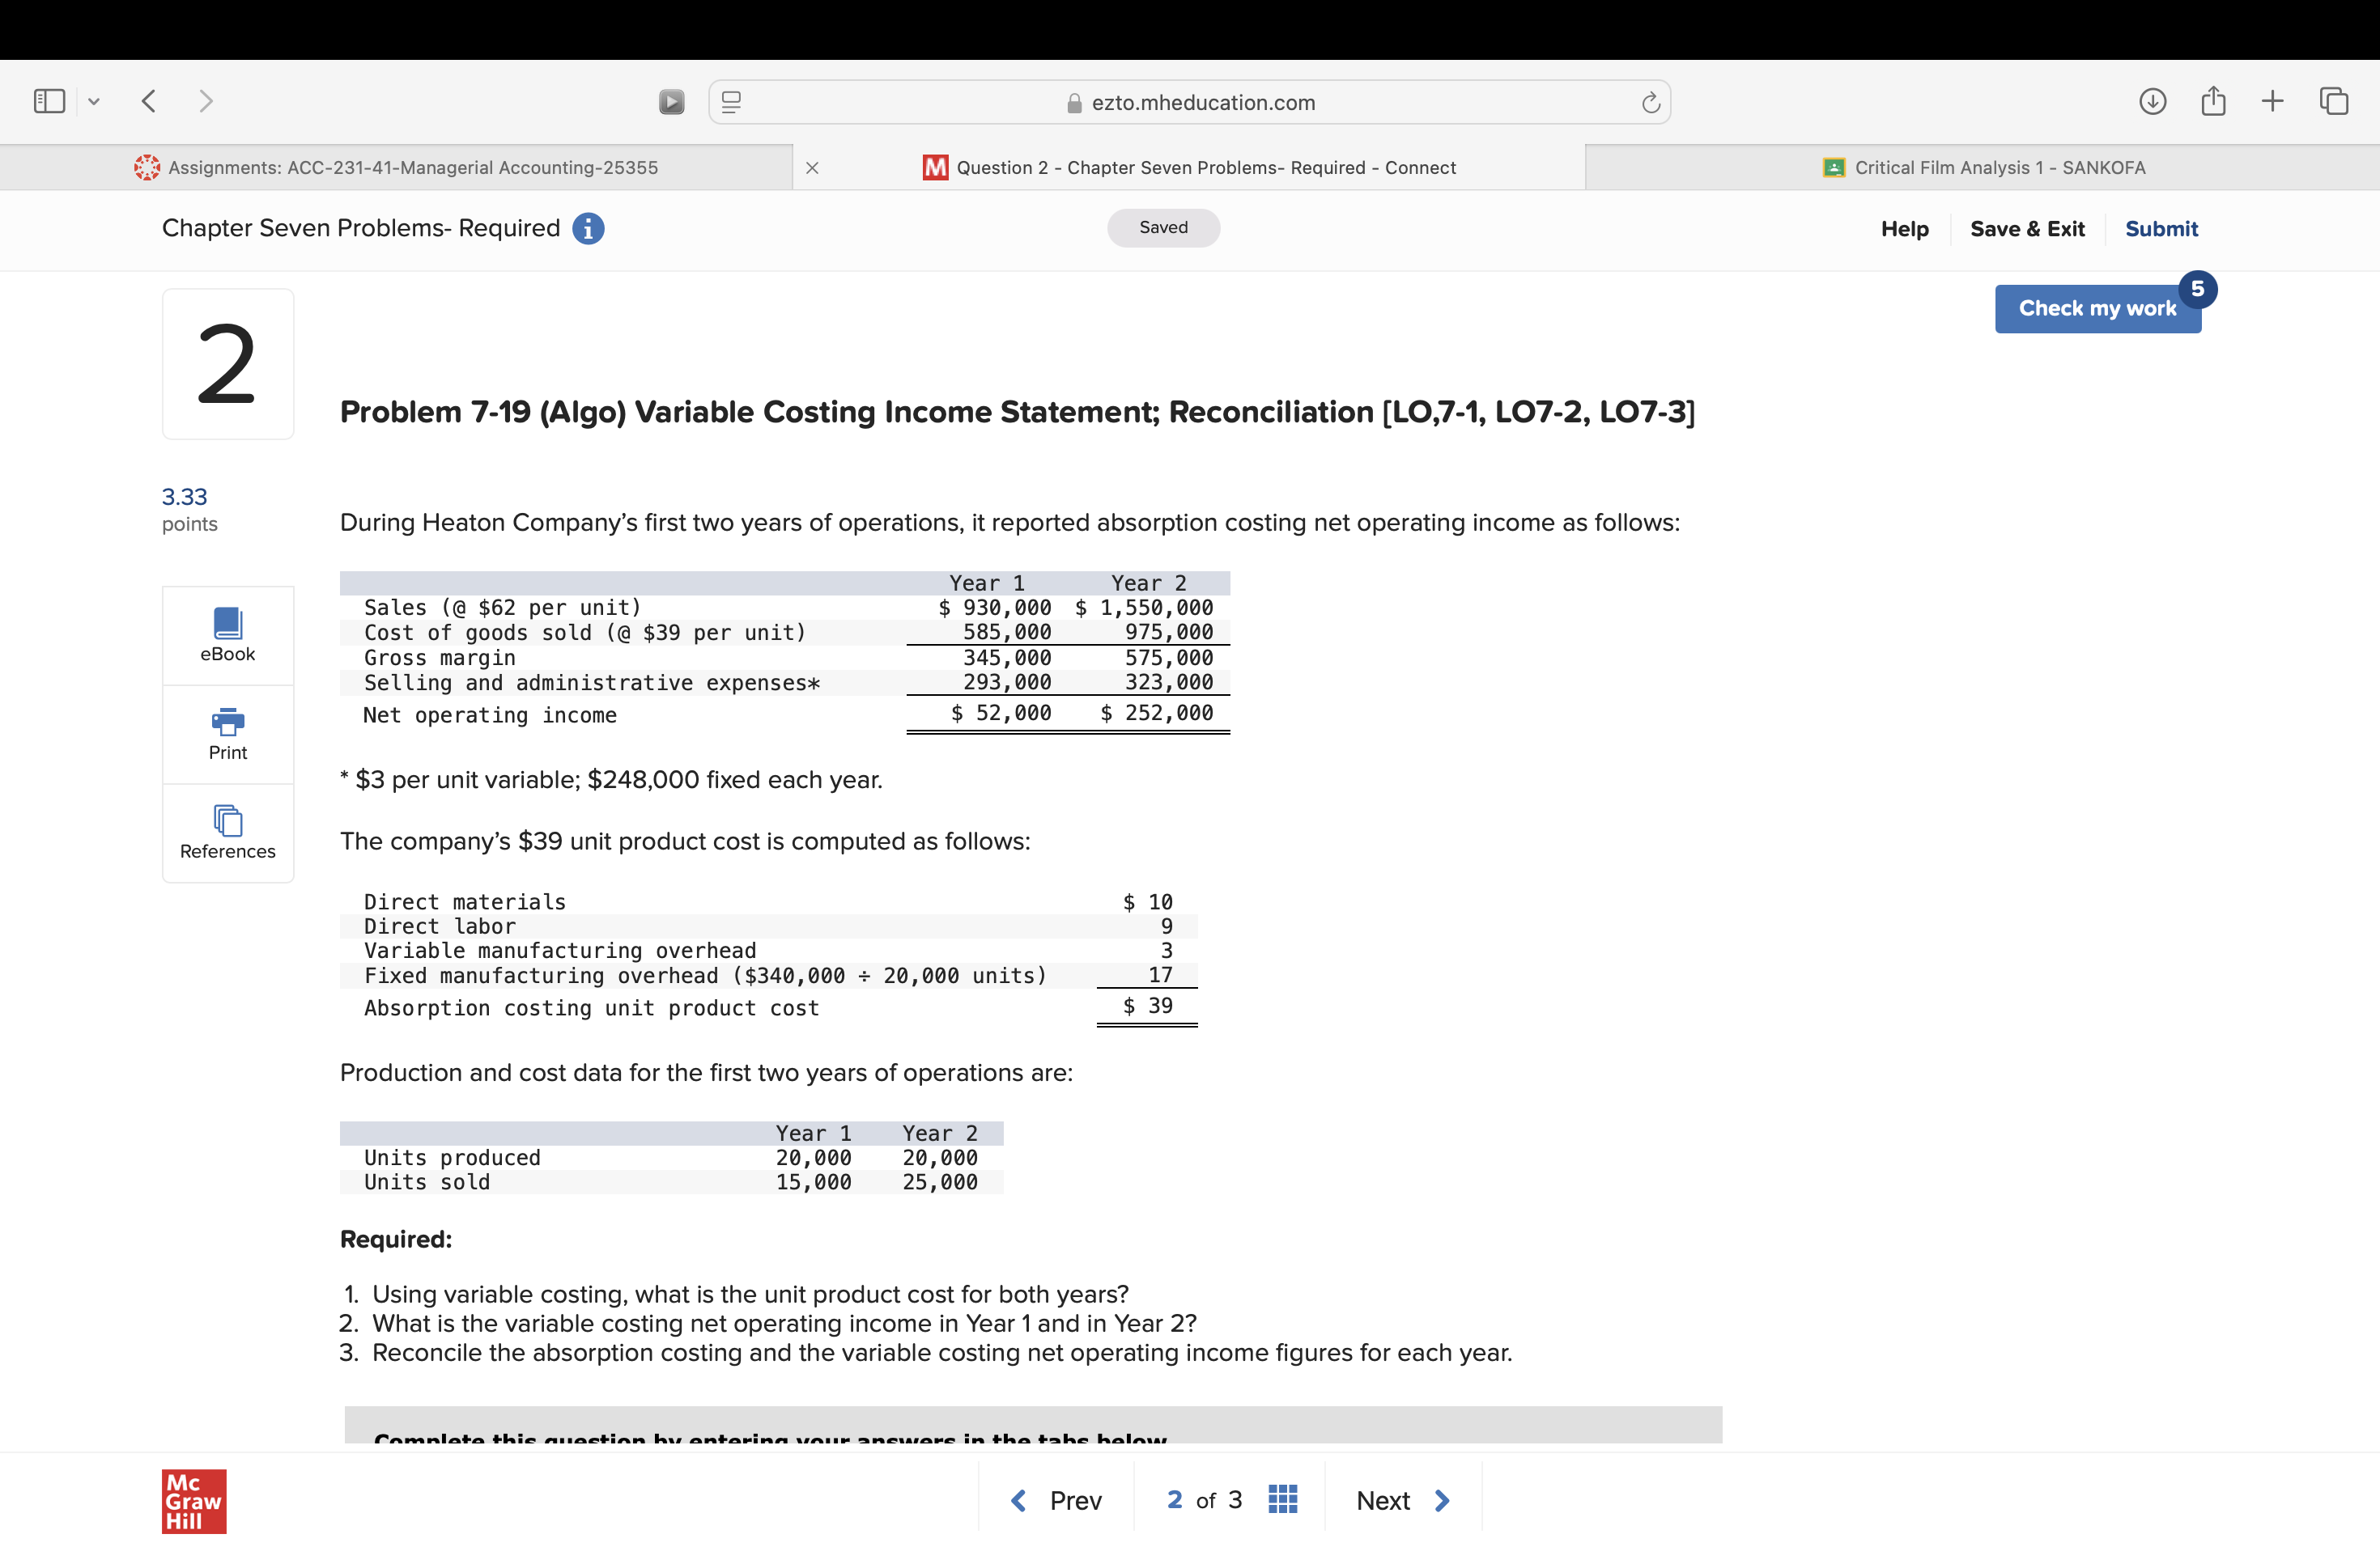
Task: Click the Share icon in the toolbar
Action: coord(2213,101)
